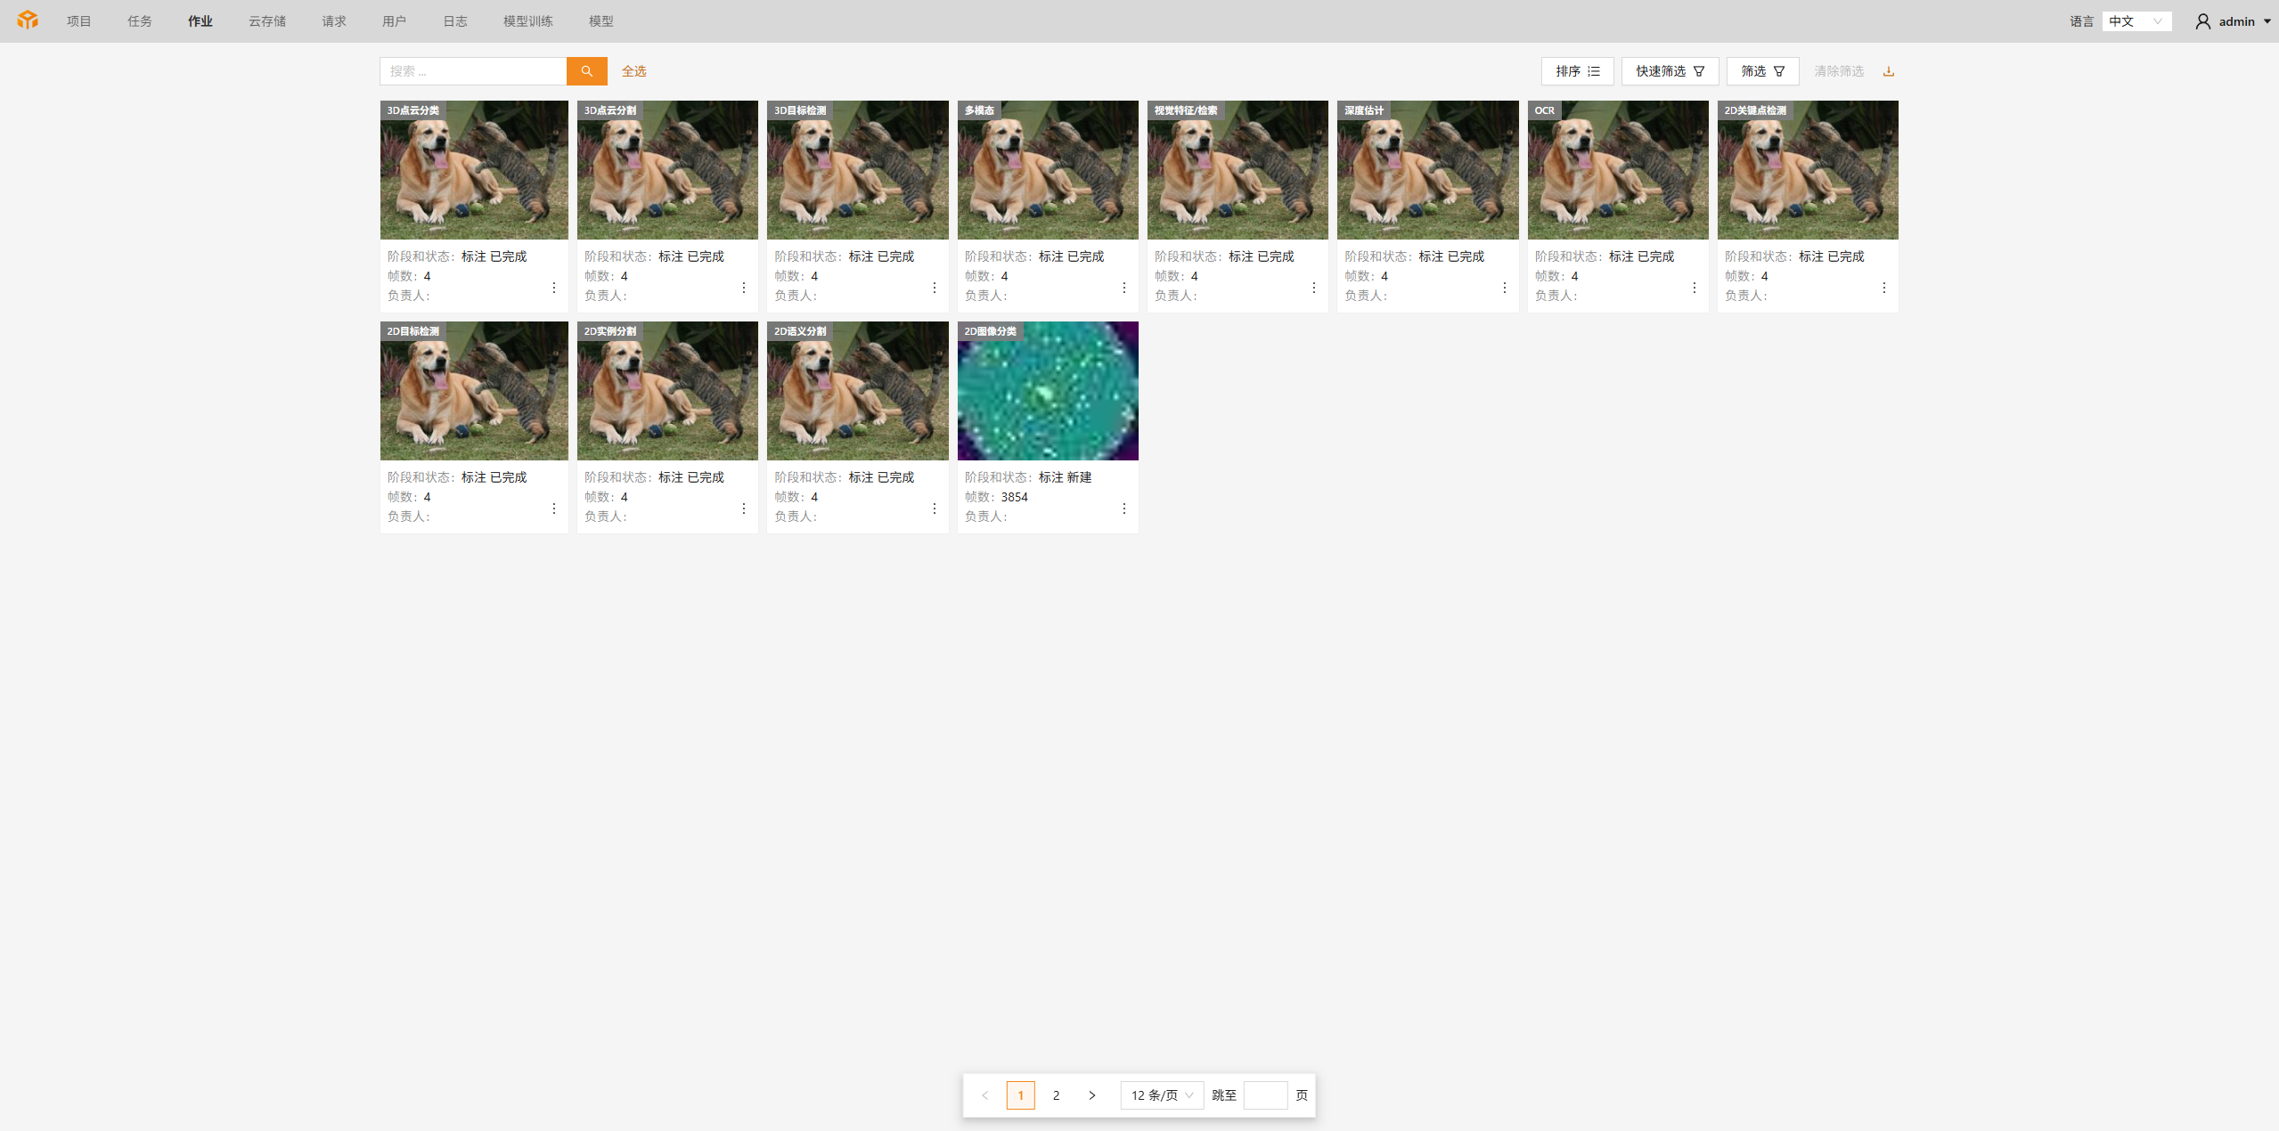
Task: Click previous page arrow
Action: (984, 1095)
